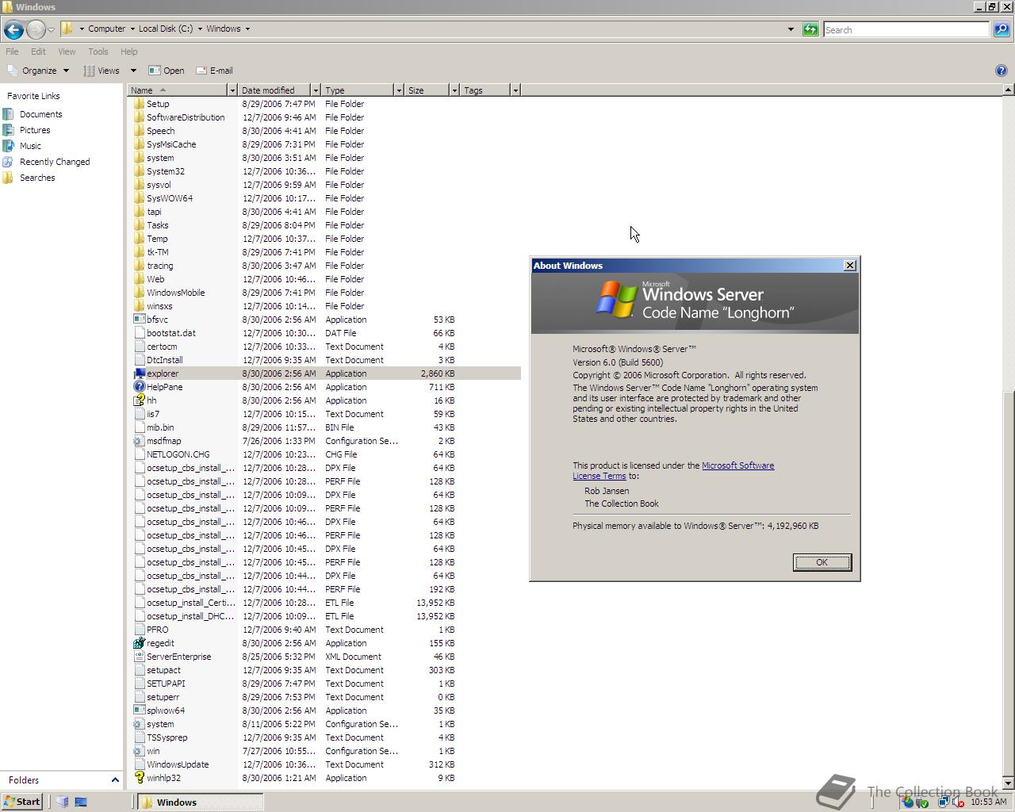This screenshot has height=812, width=1015.
Task: Select the bfsvc application icon
Action: [139, 320]
